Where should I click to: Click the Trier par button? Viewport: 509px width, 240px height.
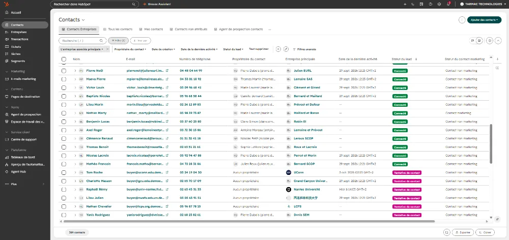coord(140,41)
